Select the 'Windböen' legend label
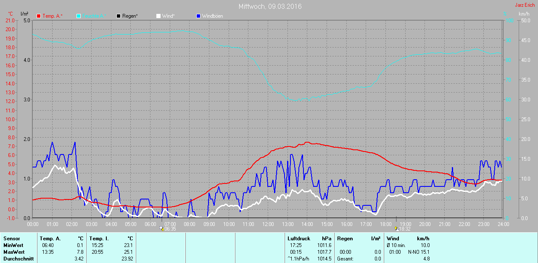Viewport: 538px width, 263px height. [212, 16]
